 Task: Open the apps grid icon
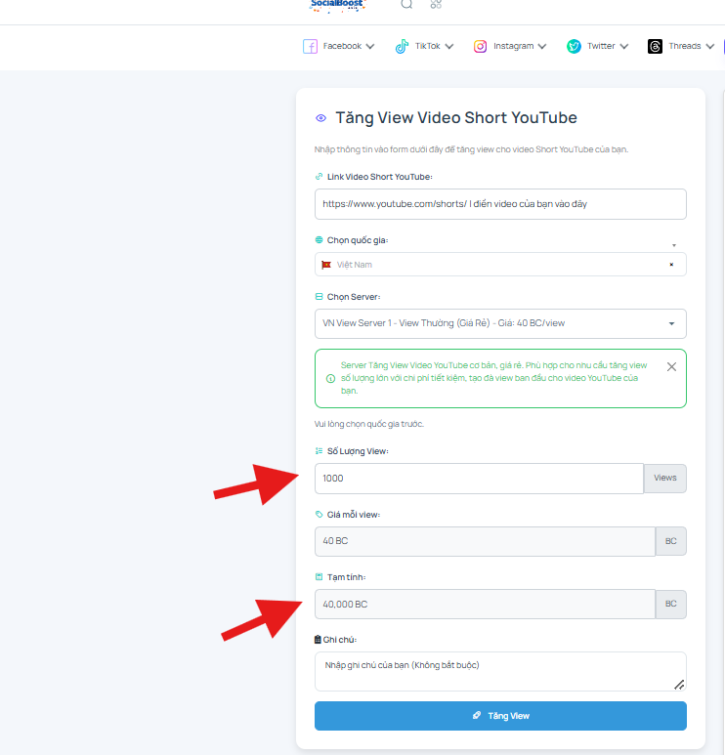coord(436,4)
